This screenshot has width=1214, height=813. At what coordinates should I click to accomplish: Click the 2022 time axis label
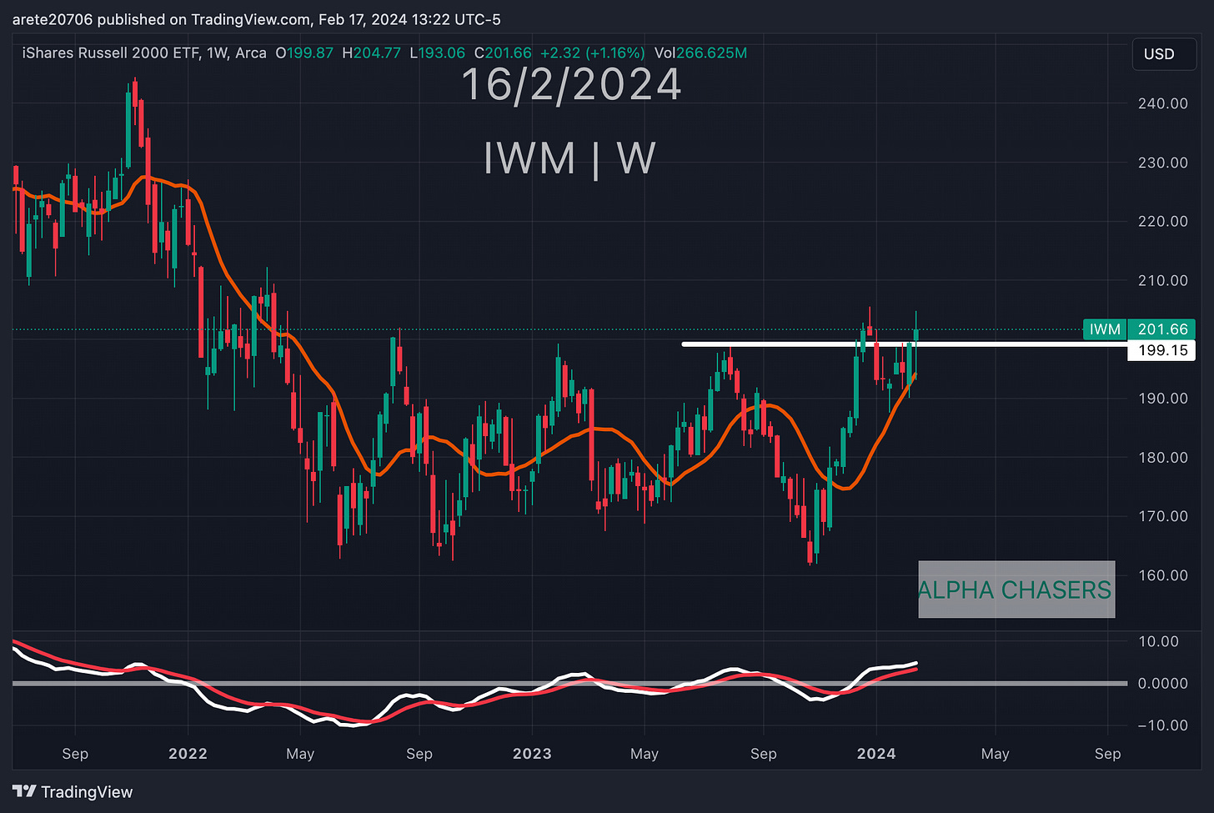[188, 754]
